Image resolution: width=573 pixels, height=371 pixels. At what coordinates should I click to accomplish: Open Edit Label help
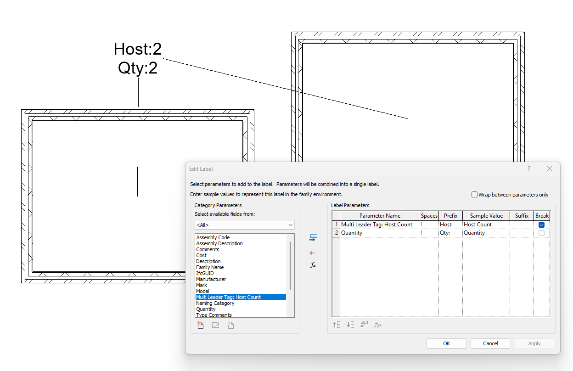tap(528, 169)
